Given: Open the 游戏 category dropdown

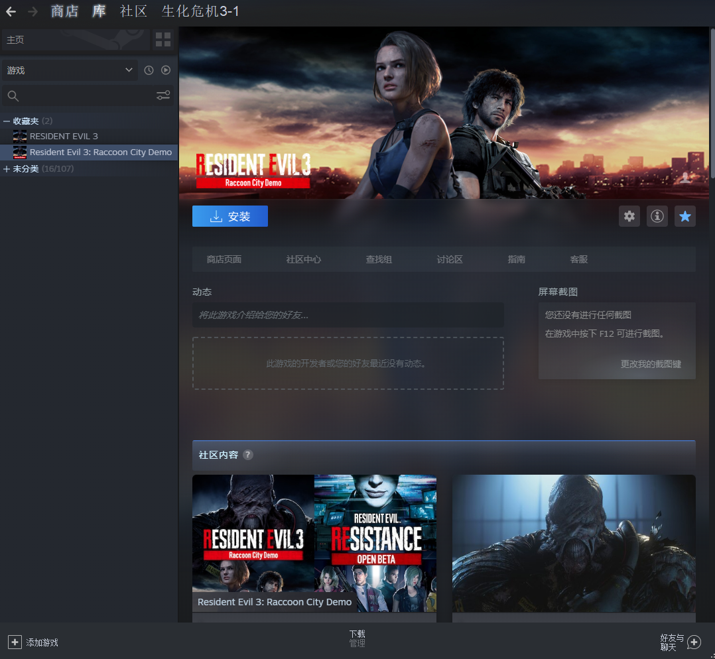Looking at the screenshot, I should [70, 70].
